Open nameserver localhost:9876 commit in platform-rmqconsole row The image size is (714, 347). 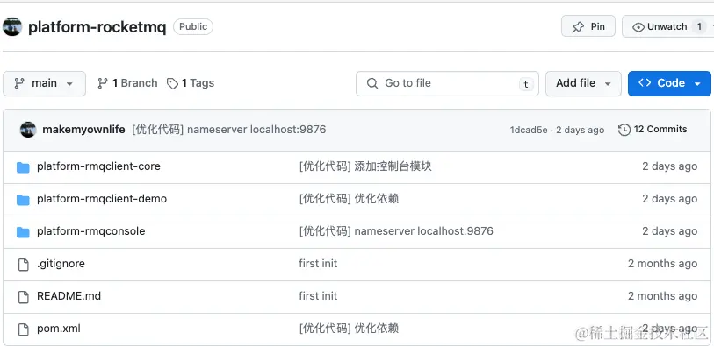[396, 231]
